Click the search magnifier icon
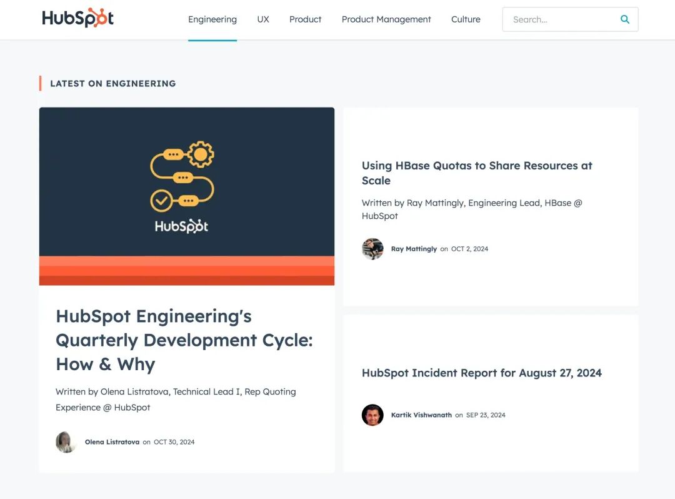Screen dimensions: 675x499 tap(624, 19)
